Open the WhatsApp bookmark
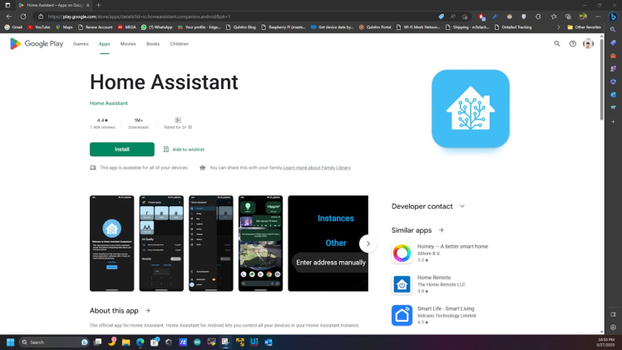 (156, 27)
